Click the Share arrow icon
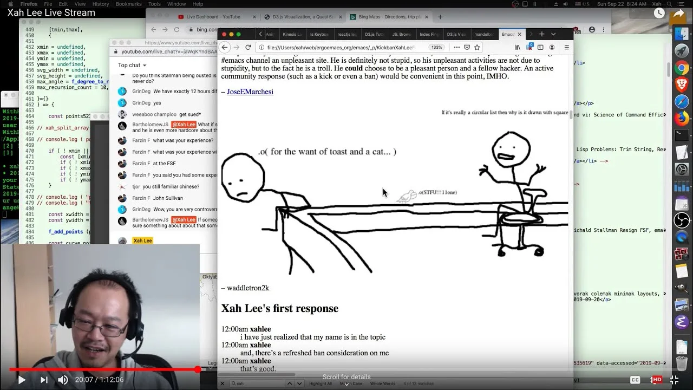The width and height of the screenshot is (693, 390). coord(678,14)
